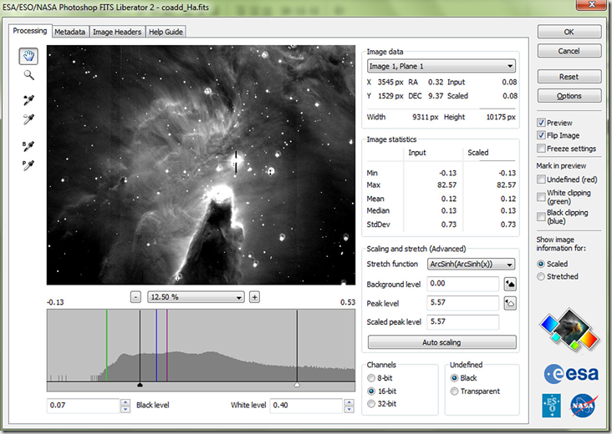Viewport: 612px width, 434px height.
Task: Click the NASA logo
Action: click(x=584, y=406)
